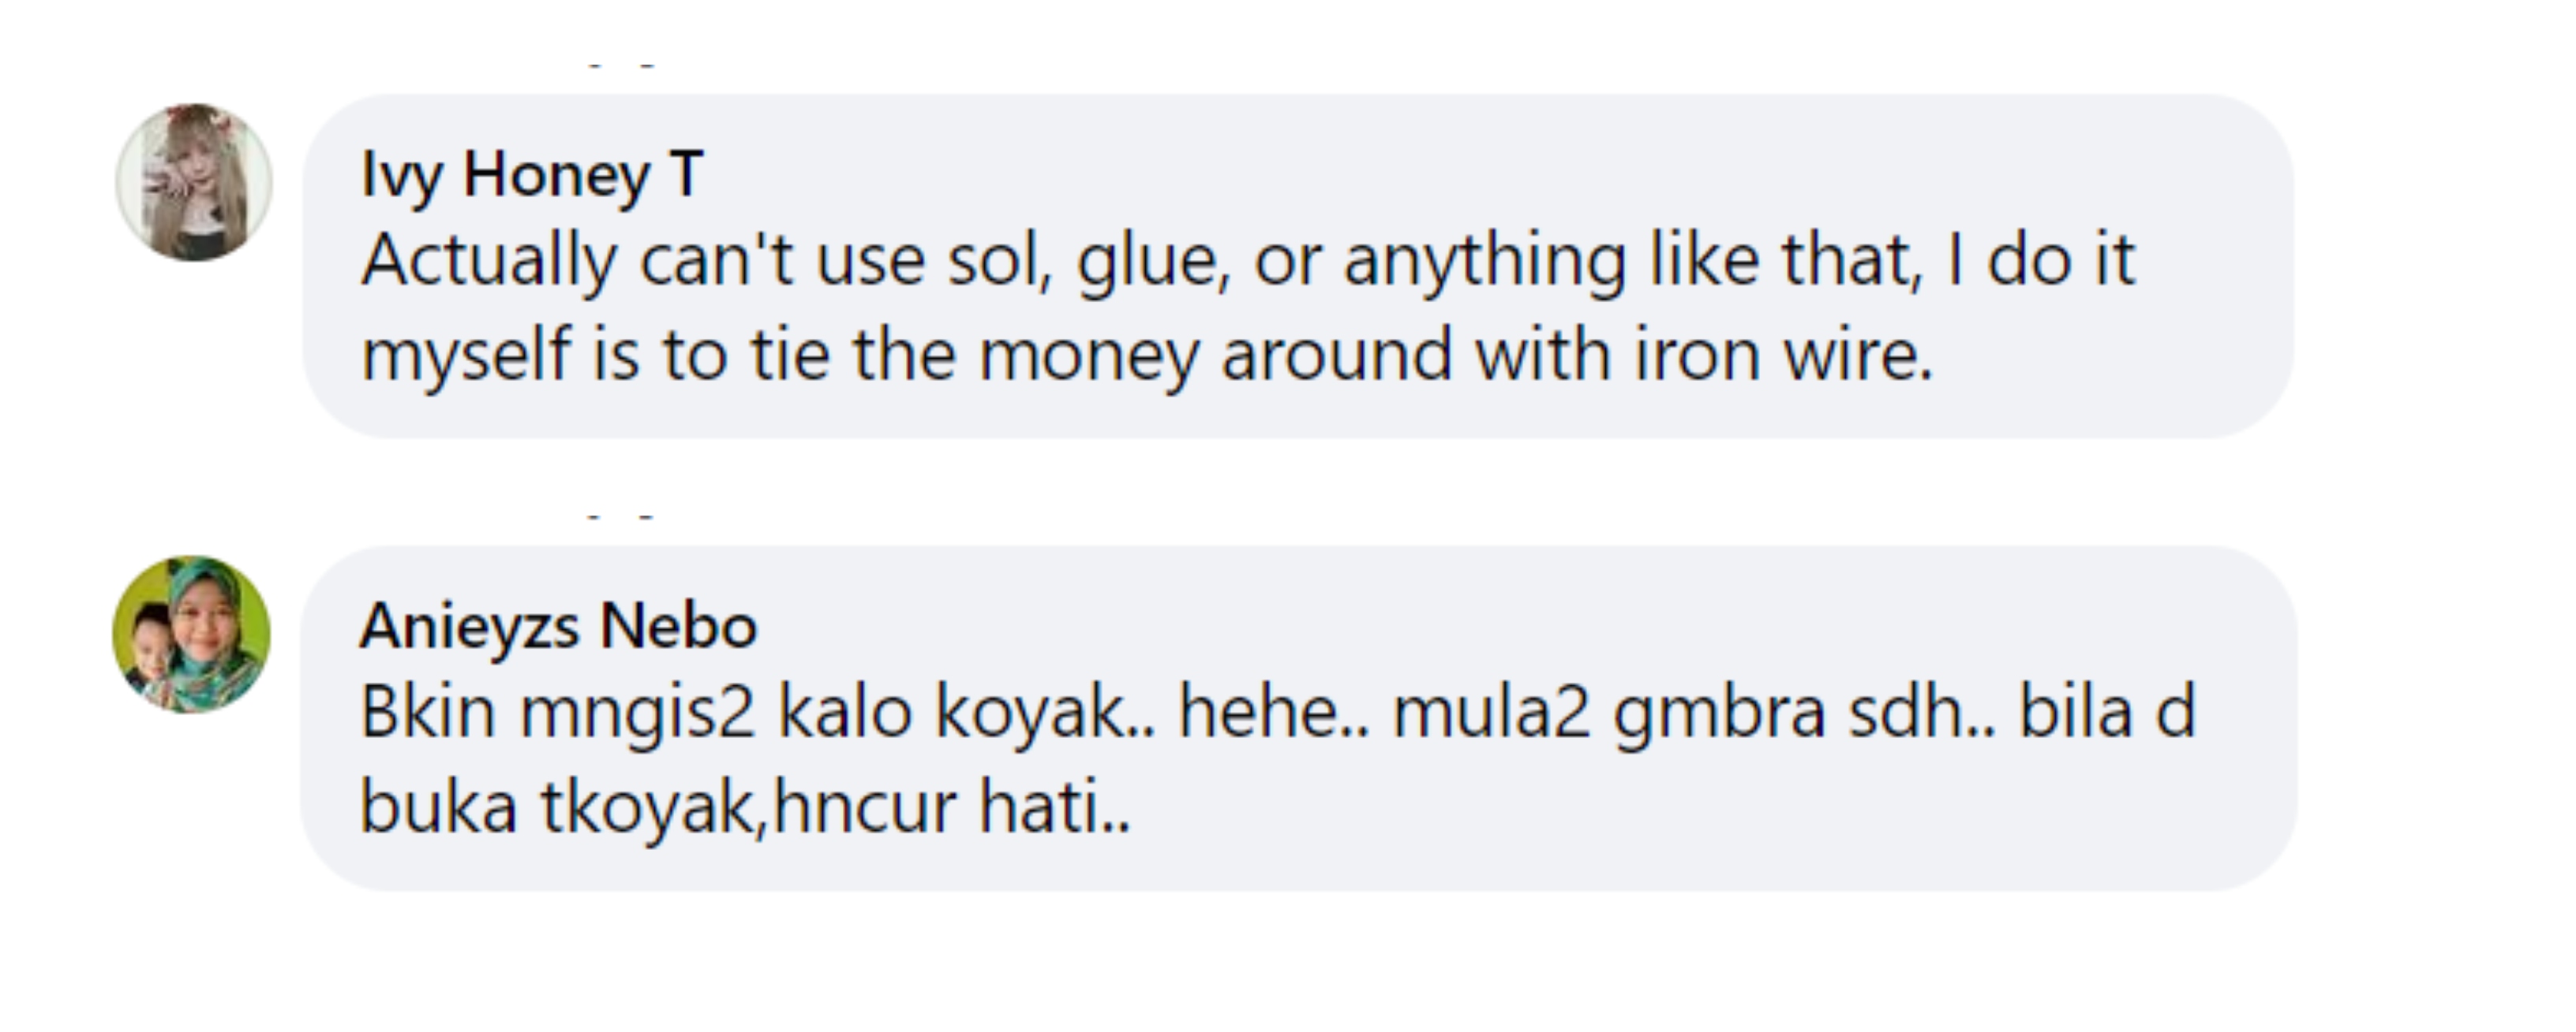
Task: Click the word "gmbra" in Anieyzs's comment
Action: coord(1719,713)
